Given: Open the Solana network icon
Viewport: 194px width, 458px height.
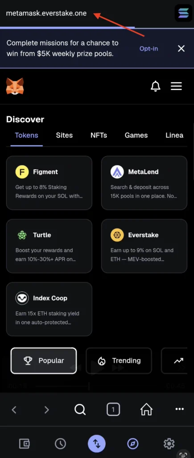Looking at the screenshot, I should (183, 13).
